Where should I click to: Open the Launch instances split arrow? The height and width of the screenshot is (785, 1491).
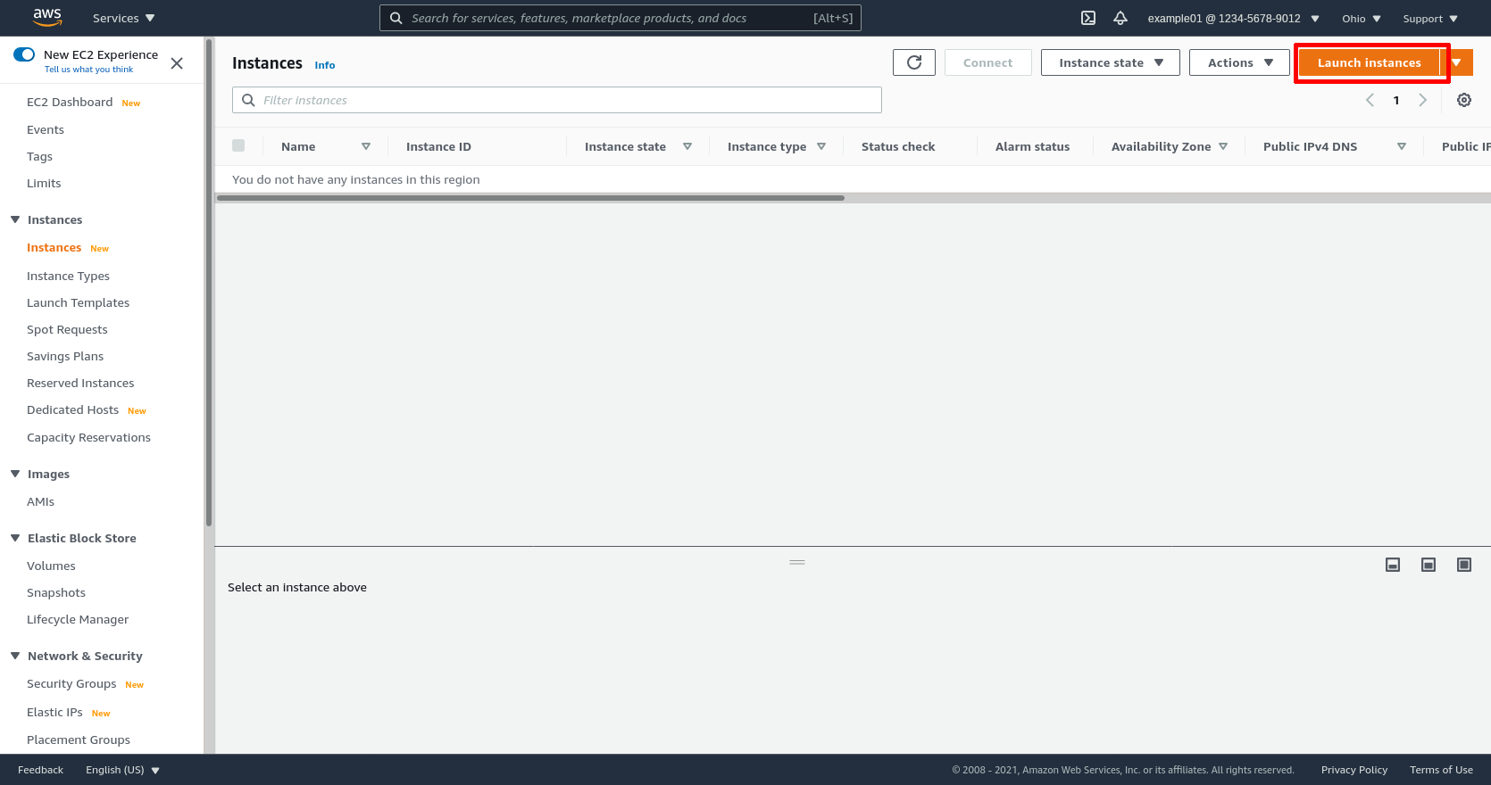point(1457,62)
